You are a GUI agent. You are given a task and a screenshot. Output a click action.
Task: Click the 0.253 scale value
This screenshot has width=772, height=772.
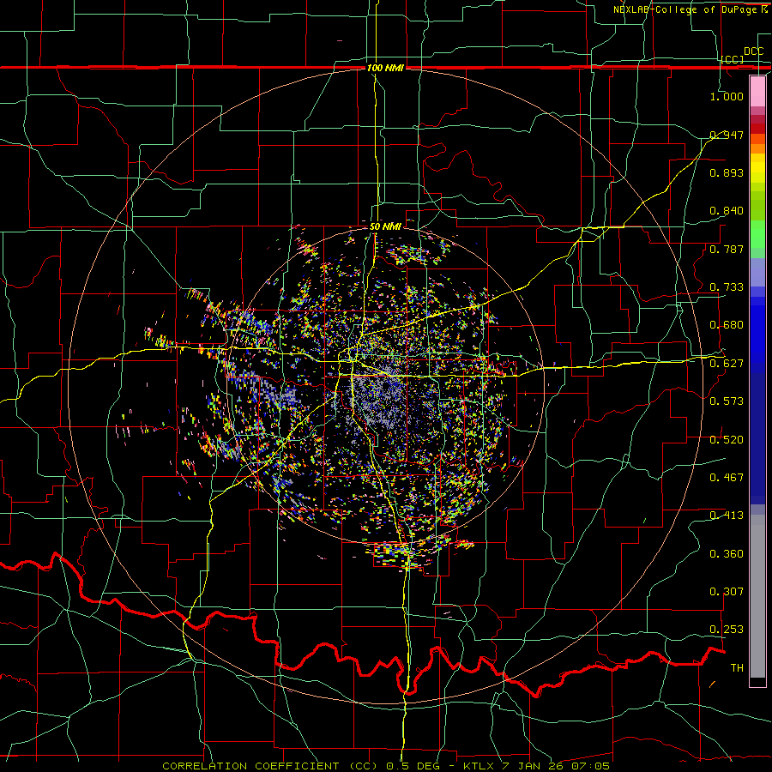(x=727, y=630)
